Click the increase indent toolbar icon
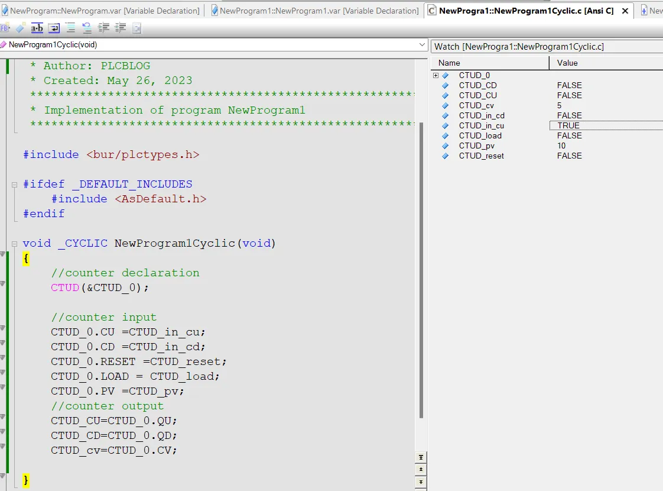Viewport: 663px width, 491px height. coord(103,28)
